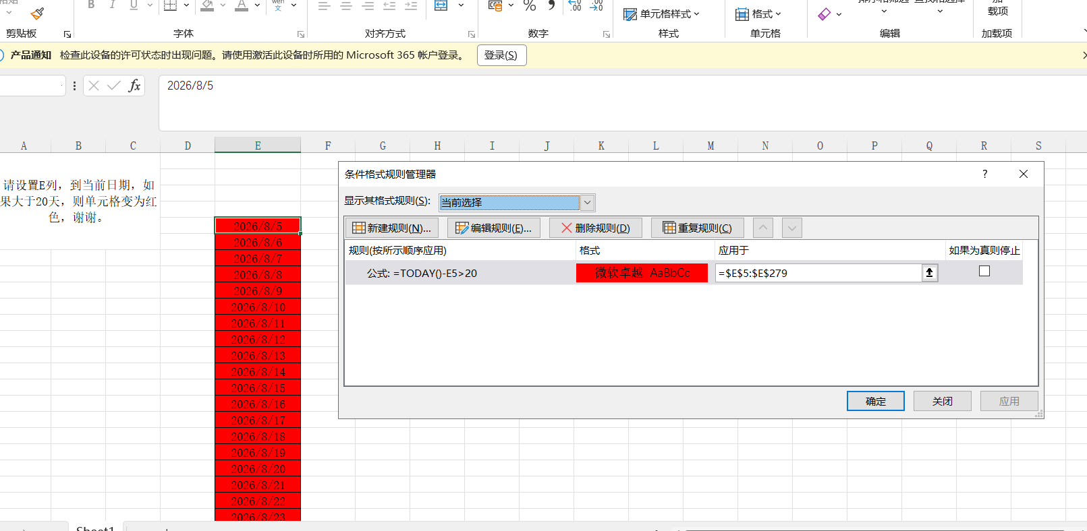Align text left in the ribbon
Screen dimensions: 1087x531
pyautogui.click(x=325, y=5)
